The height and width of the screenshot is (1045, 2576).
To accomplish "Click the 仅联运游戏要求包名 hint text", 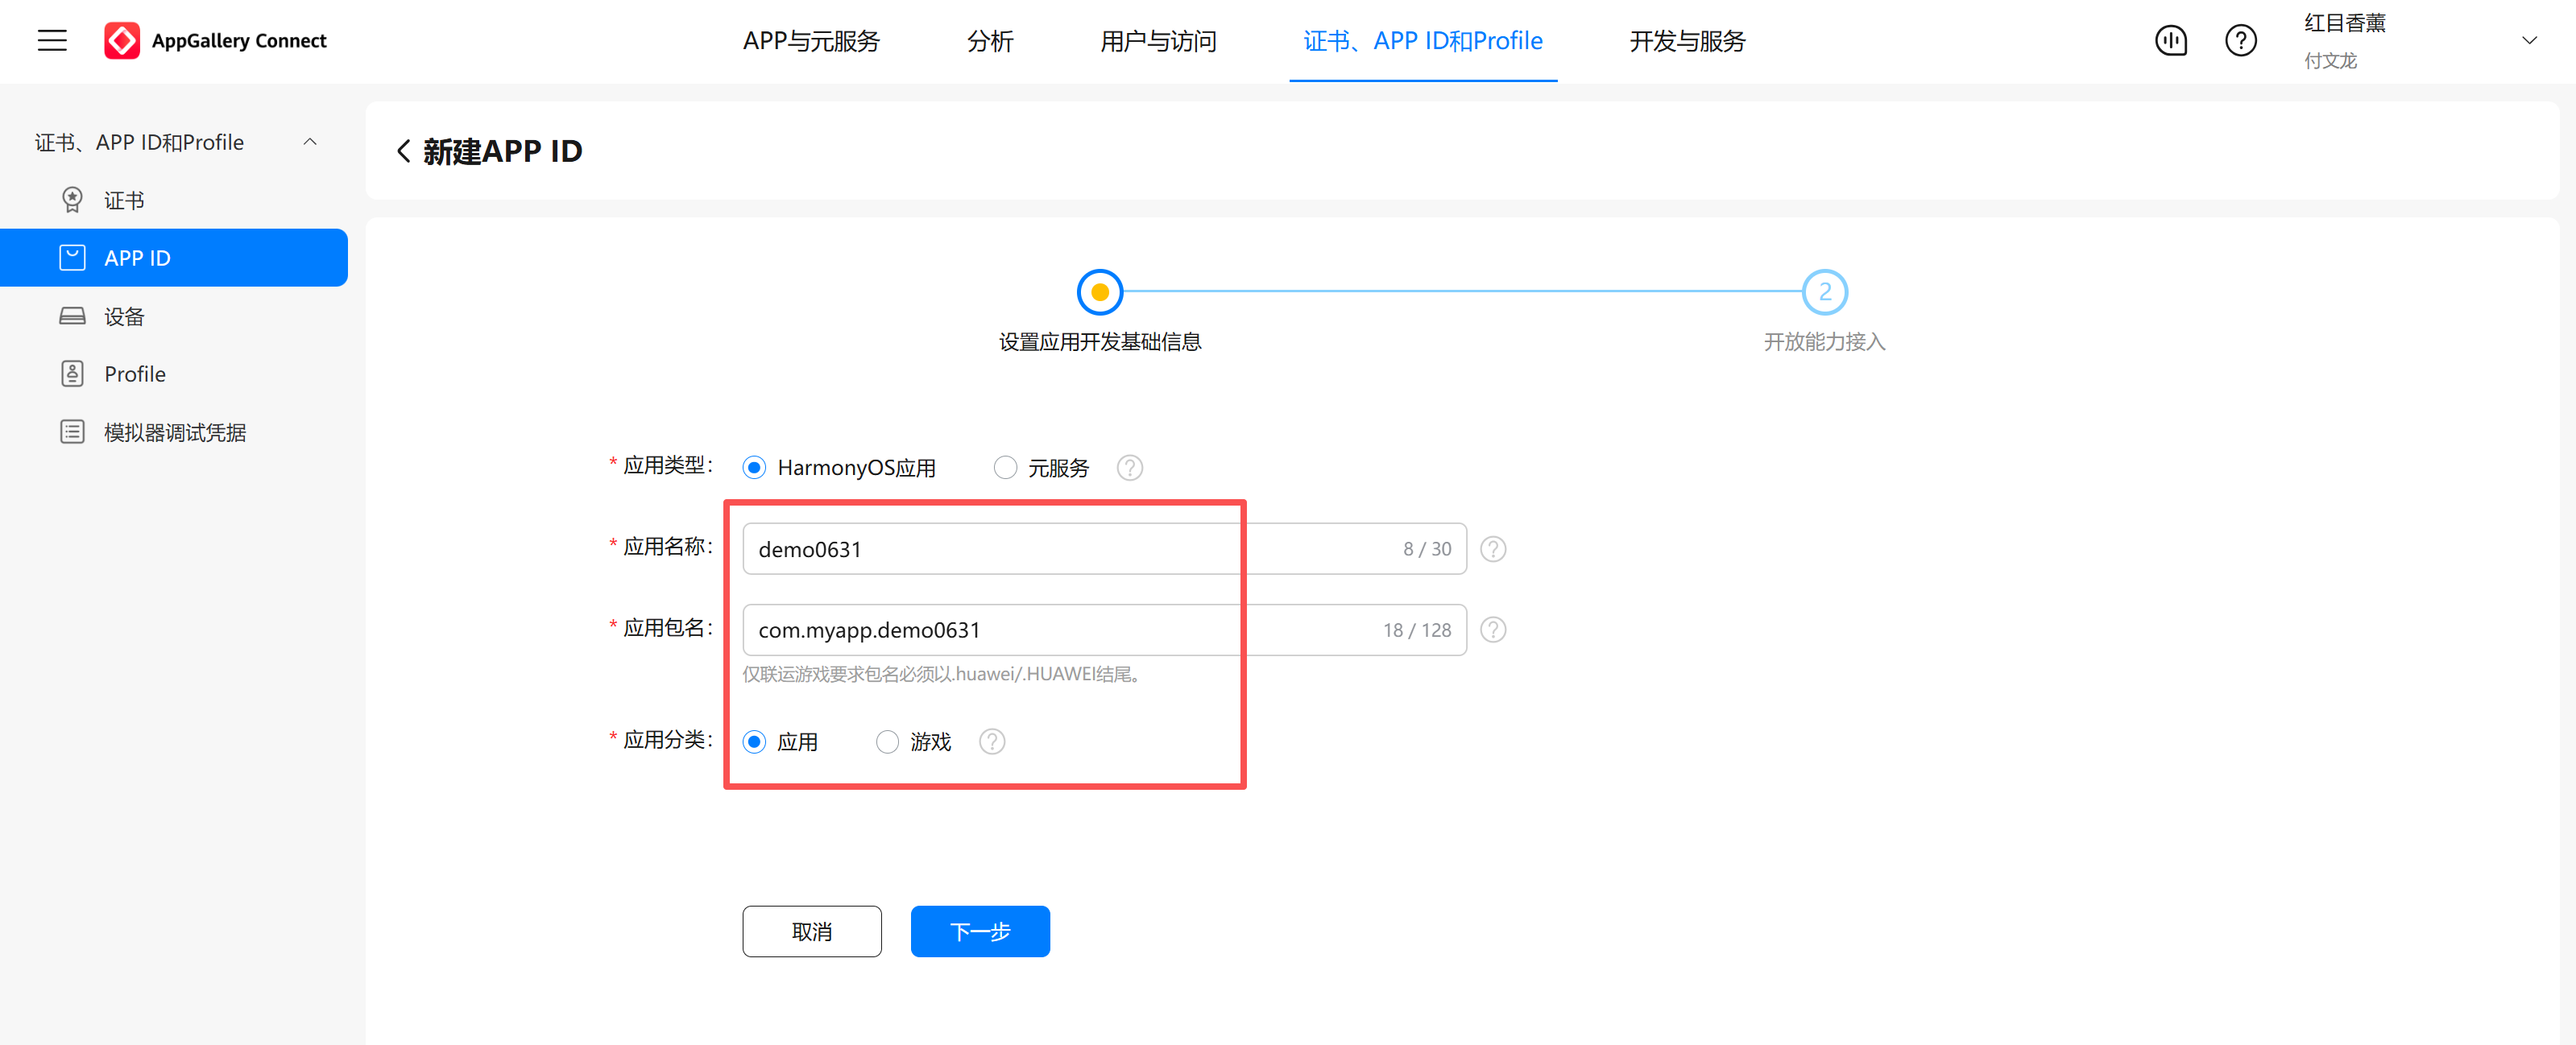I will pyautogui.click(x=943, y=675).
